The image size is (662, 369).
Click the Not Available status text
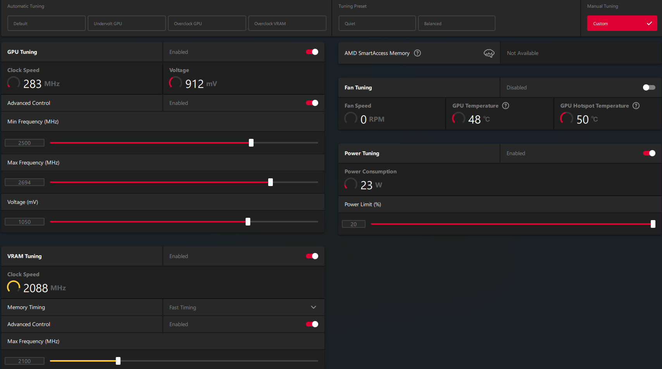pyautogui.click(x=522, y=53)
